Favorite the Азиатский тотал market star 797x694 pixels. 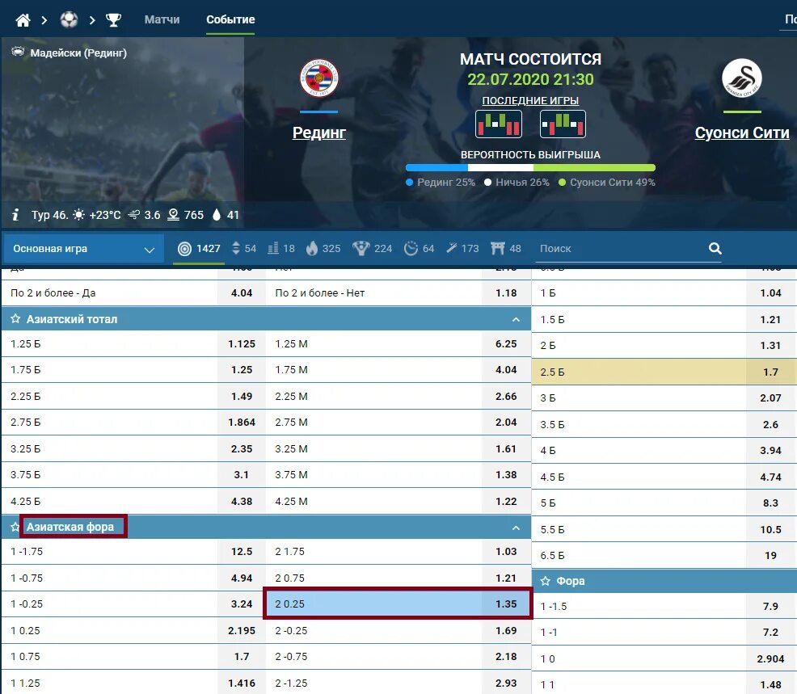pyautogui.click(x=15, y=318)
